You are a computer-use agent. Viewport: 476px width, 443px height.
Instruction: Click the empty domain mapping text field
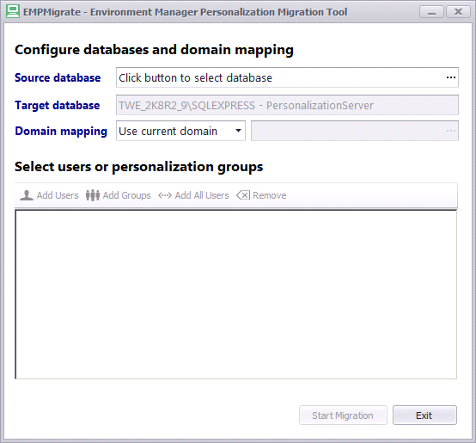click(x=355, y=131)
